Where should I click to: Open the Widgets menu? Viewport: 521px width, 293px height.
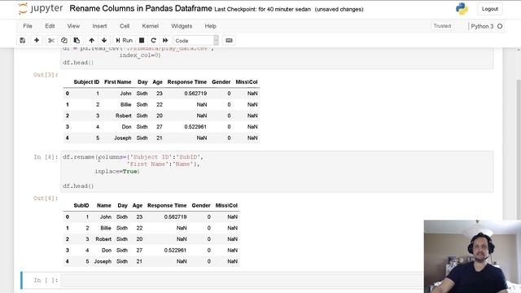[x=182, y=26]
